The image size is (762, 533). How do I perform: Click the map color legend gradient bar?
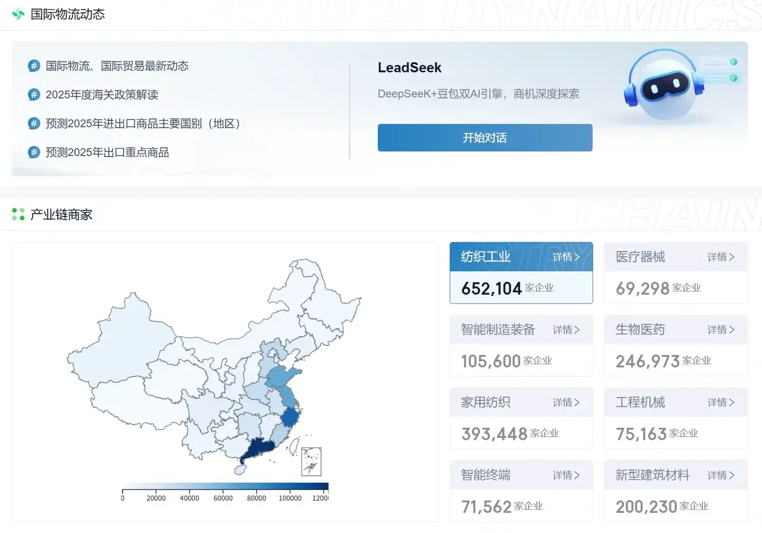click(225, 486)
